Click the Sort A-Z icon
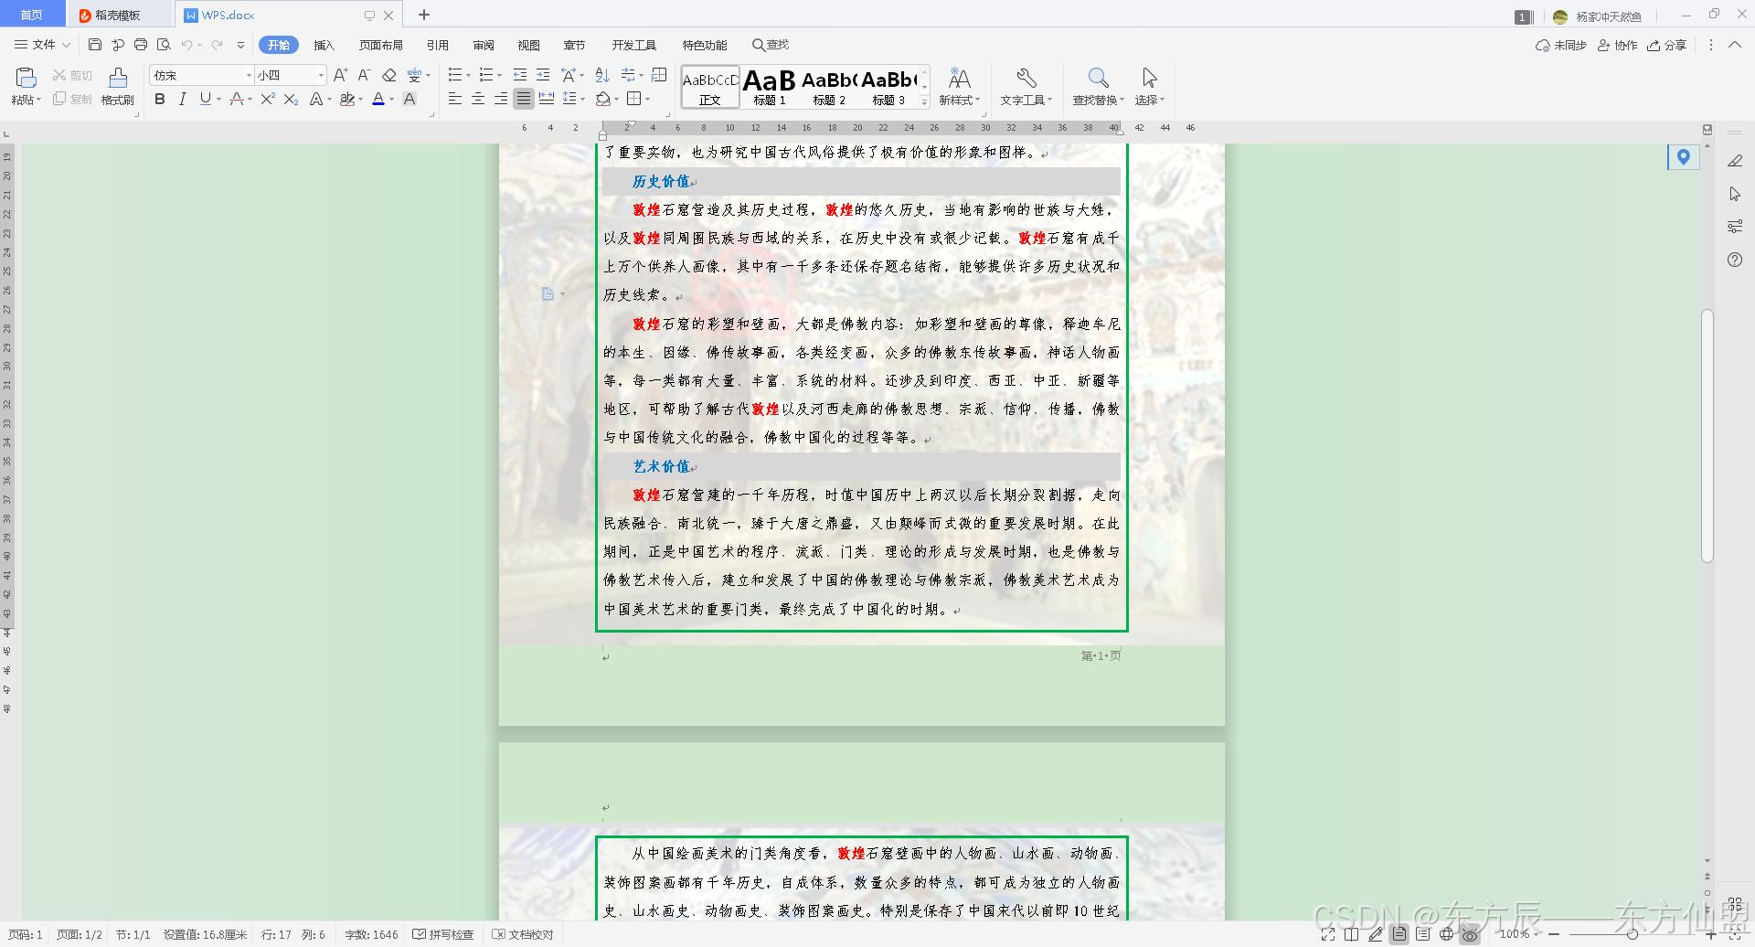The width and height of the screenshot is (1755, 947). pyautogui.click(x=602, y=75)
